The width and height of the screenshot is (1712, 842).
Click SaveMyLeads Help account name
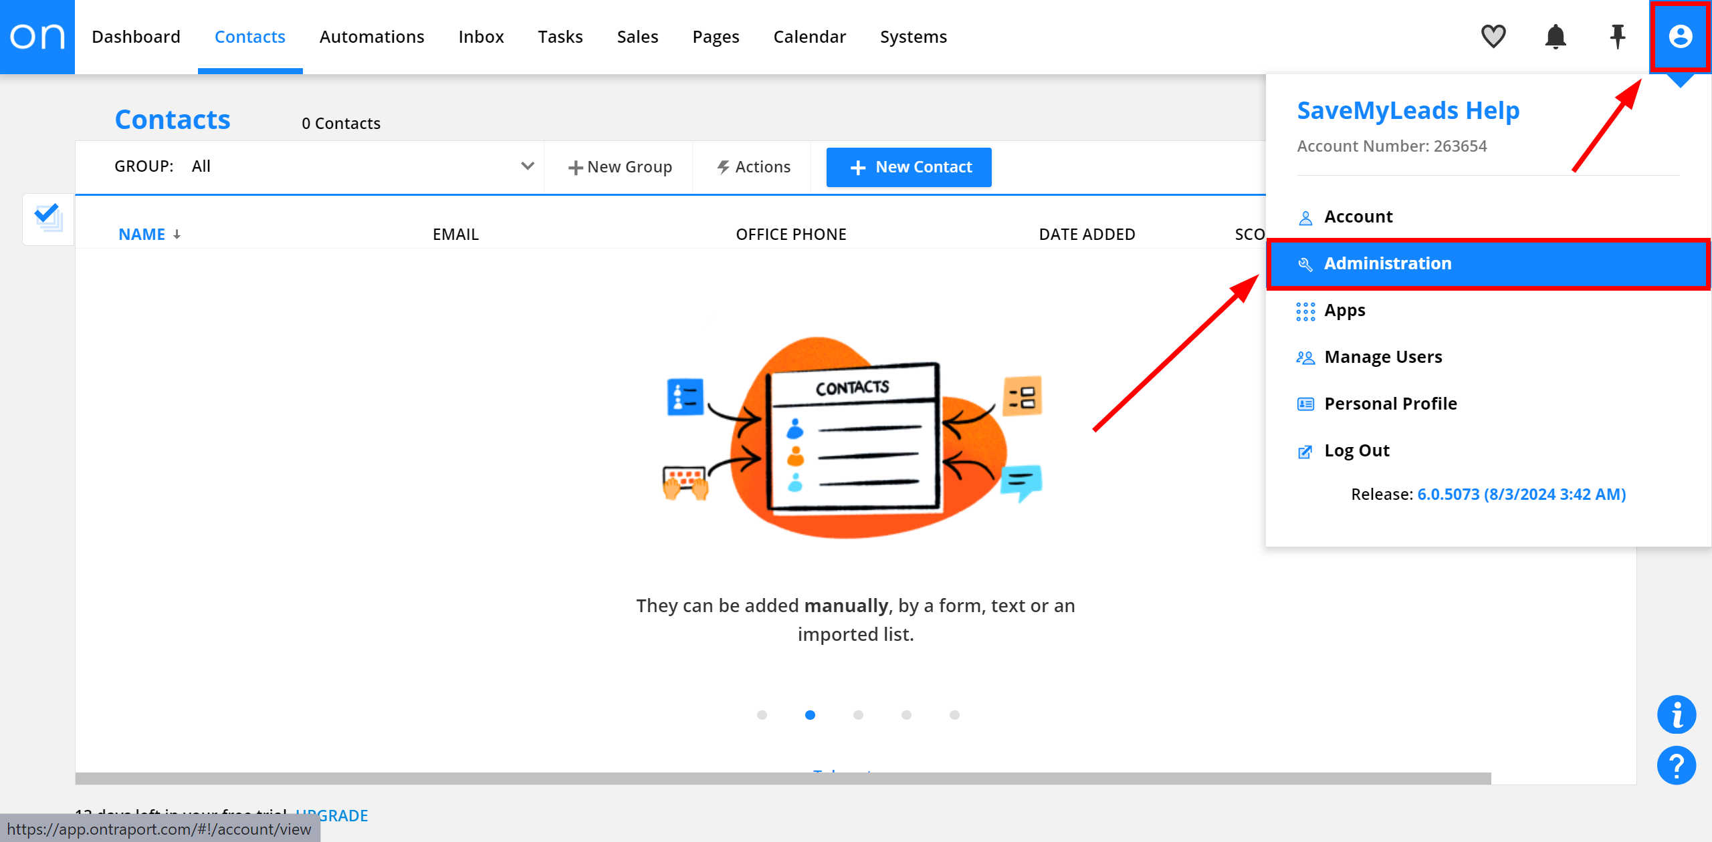pyautogui.click(x=1408, y=110)
